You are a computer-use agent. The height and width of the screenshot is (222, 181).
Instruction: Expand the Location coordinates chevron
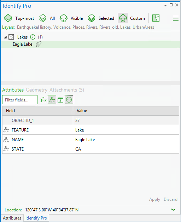click(x=173, y=210)
